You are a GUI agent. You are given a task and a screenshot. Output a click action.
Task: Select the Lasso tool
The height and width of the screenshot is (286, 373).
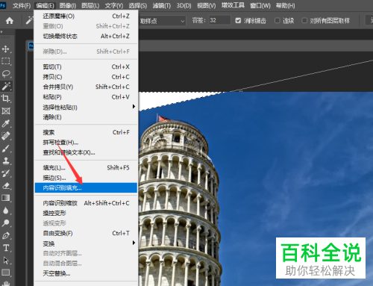tap(6, 74)
